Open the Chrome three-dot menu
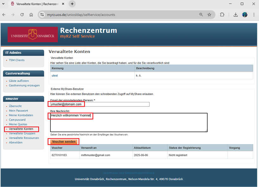Image resolution: width=259 pixels, height=187 pixels. coord(254,15)
